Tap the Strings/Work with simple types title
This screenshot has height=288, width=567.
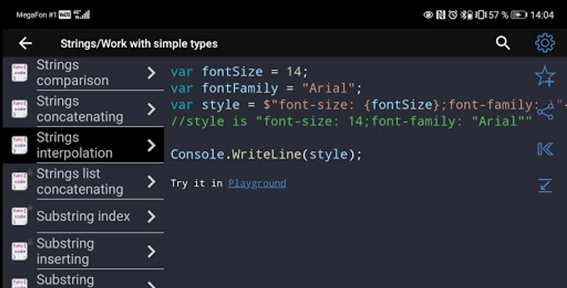pyautogui.click(x=139, y=44)
